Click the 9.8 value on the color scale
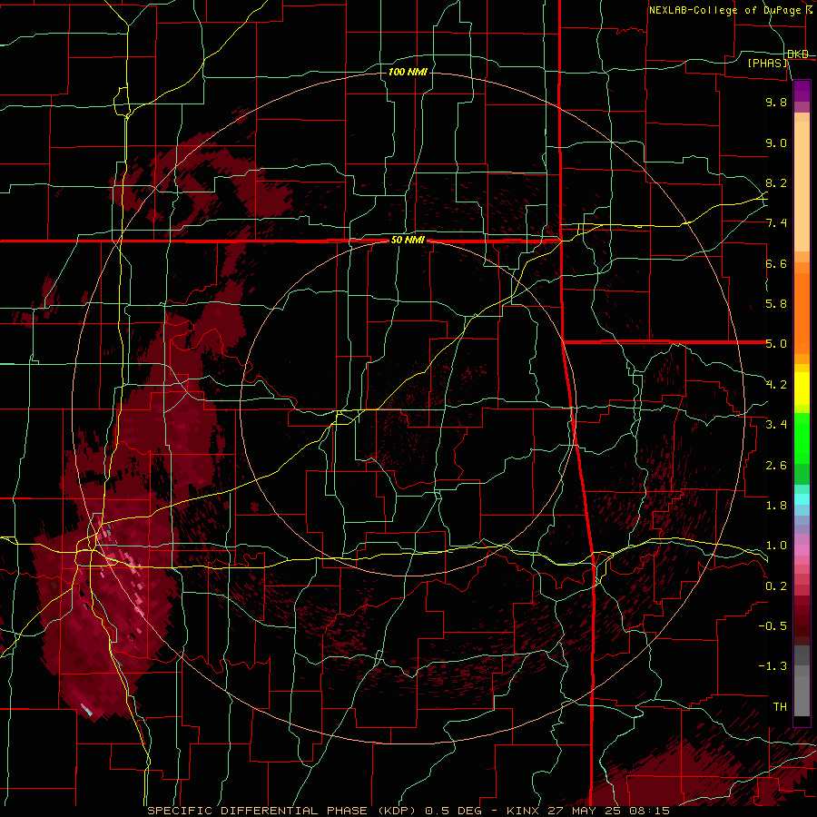The width and height of the screenshot is (817, 817). coord(776,102)
